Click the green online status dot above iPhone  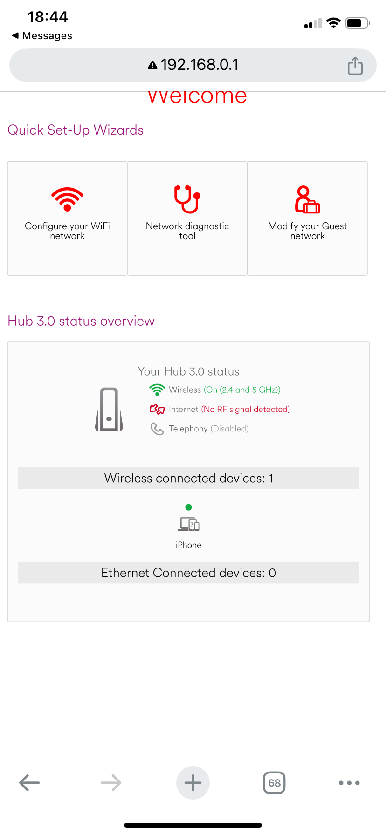(x=188, y=506)
